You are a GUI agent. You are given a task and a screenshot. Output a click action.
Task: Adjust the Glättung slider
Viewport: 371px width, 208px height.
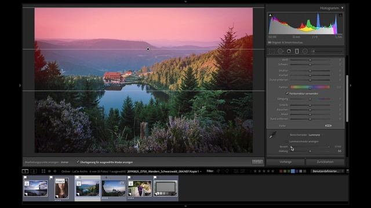pyautogui.click(x=310, y=151)
